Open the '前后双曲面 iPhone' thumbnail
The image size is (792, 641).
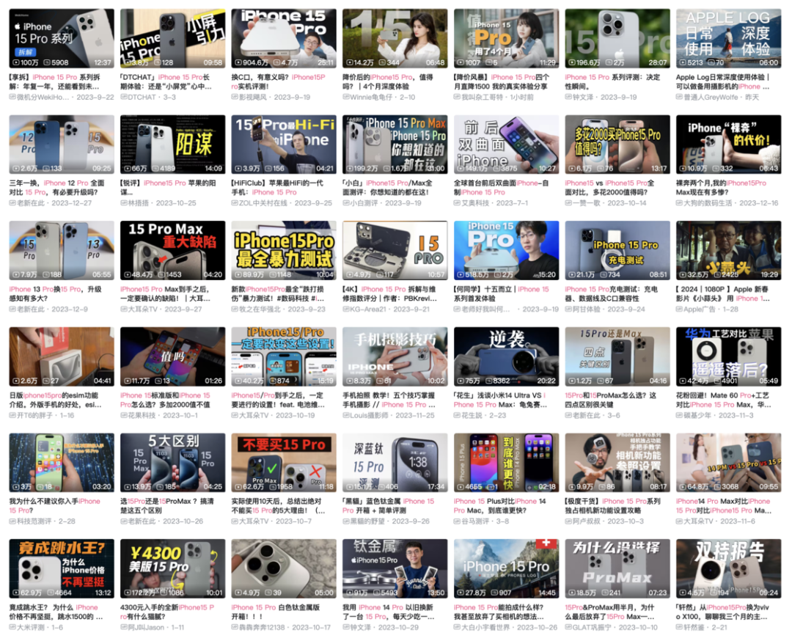pos(506,144)
